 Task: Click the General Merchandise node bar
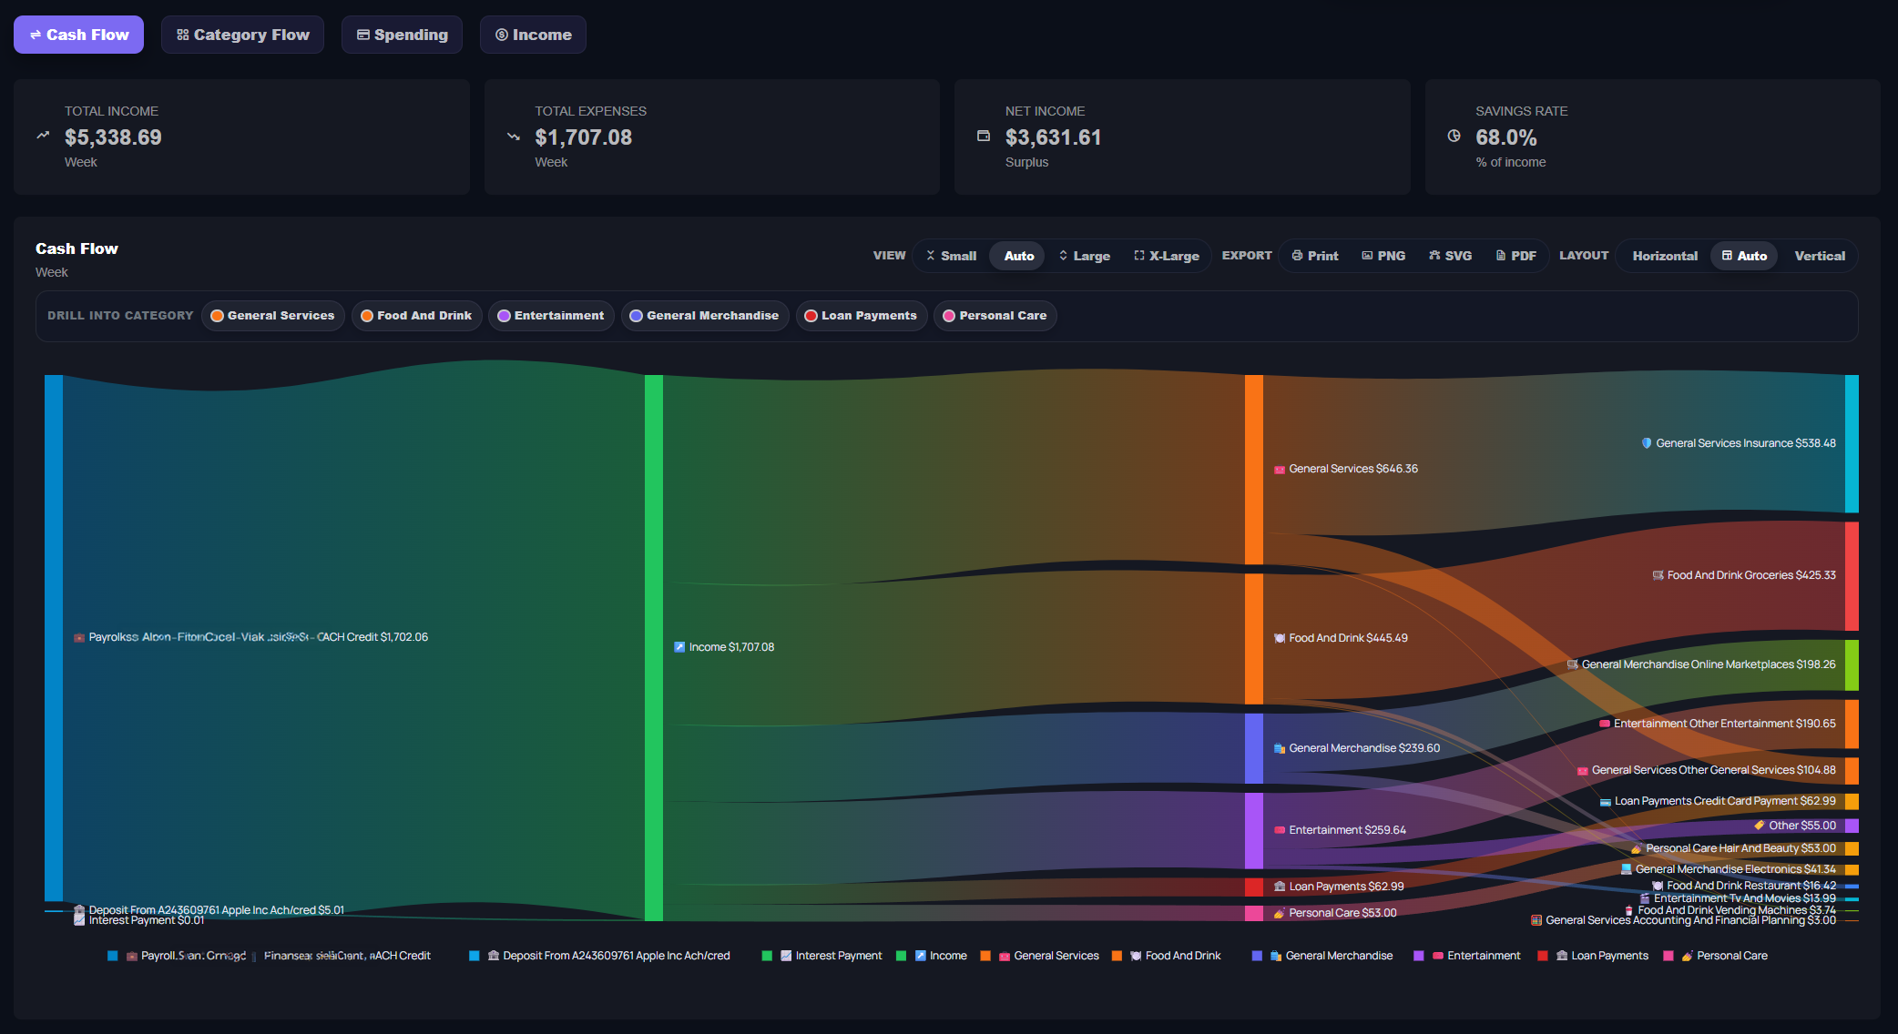[1254, 748]
